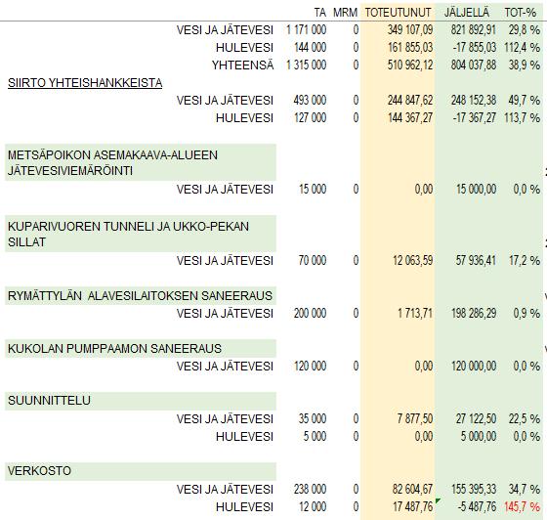Select cell value 12 063,59
This screenshot has height=520, width=547.
pyautogui.click(x=412, y=260)
